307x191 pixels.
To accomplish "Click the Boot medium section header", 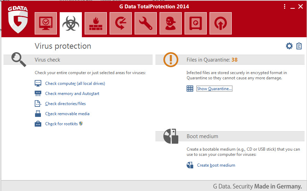I will click(x=230, y=136).
